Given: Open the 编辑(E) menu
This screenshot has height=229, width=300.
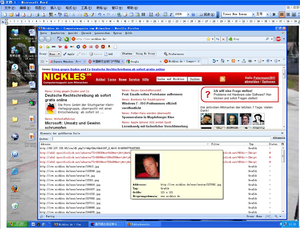Looking at the screenshot, I should coord(25,8).
